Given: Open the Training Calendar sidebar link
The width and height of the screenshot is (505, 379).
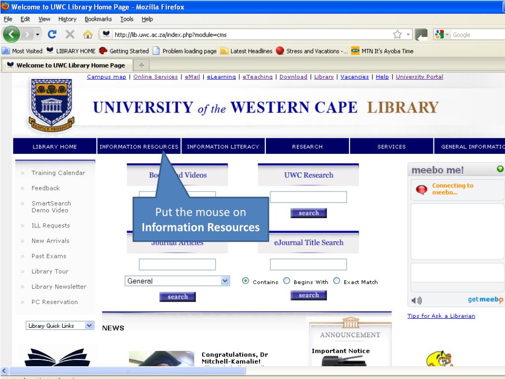Looking at the screenshot, I should click(58, 173).
